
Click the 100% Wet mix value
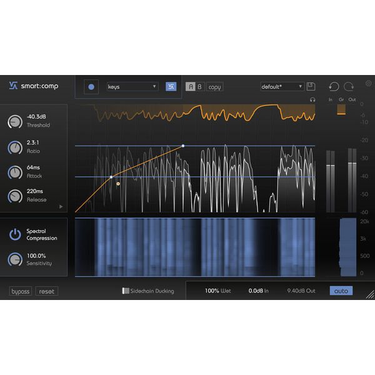(x=218, y=291)
